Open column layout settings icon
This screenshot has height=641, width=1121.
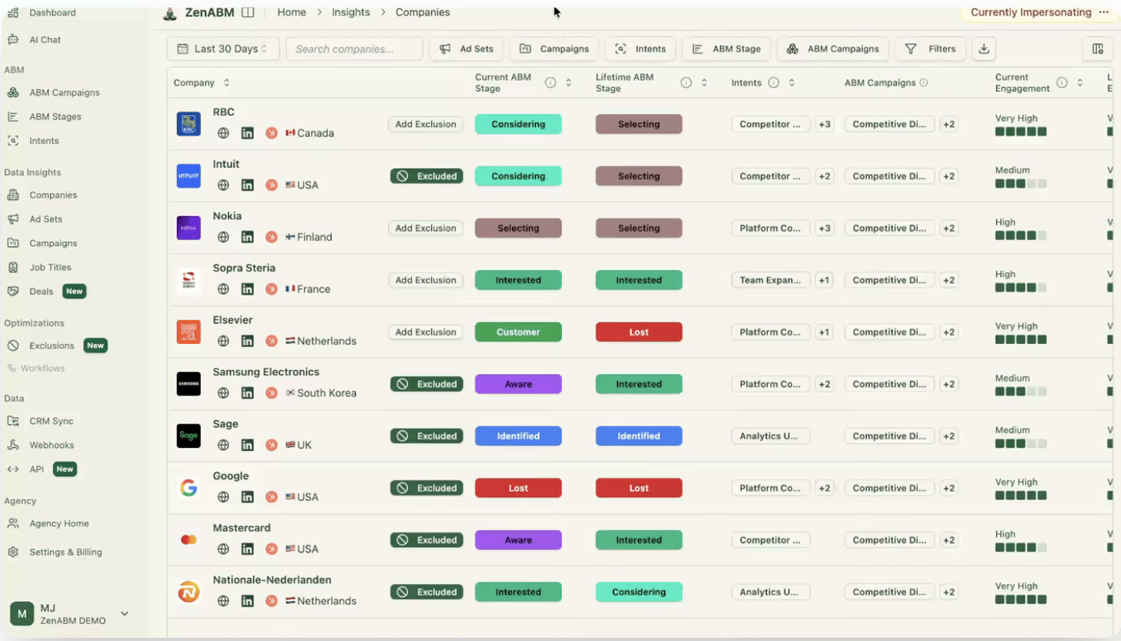pyautogui.click(x=1098, y=48)
